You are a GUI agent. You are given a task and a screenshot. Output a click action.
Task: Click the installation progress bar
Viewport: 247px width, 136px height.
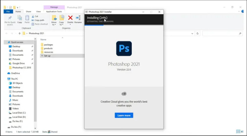pos(124,25)
